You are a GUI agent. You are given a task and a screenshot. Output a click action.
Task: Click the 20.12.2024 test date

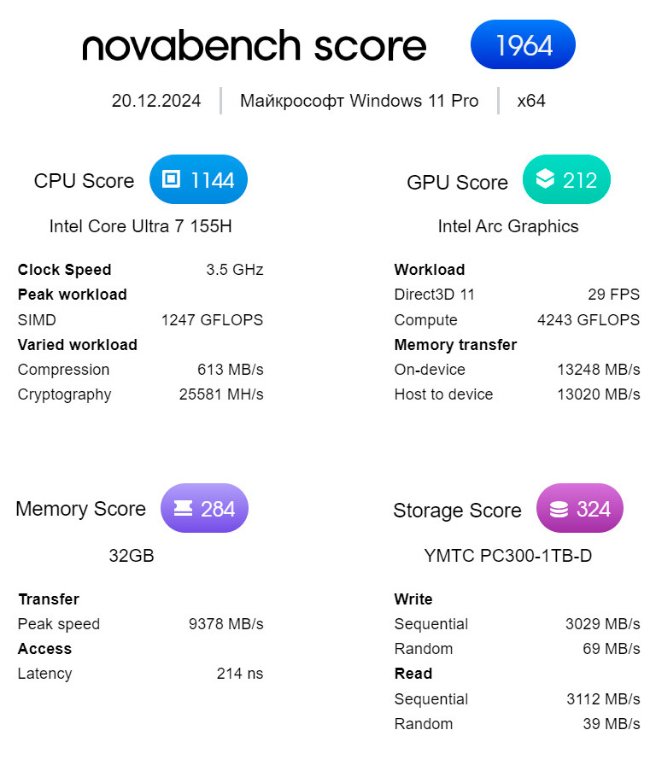[x=156, y=101]
